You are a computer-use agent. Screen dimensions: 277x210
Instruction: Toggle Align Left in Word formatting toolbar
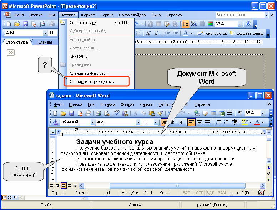click(191, 122)
